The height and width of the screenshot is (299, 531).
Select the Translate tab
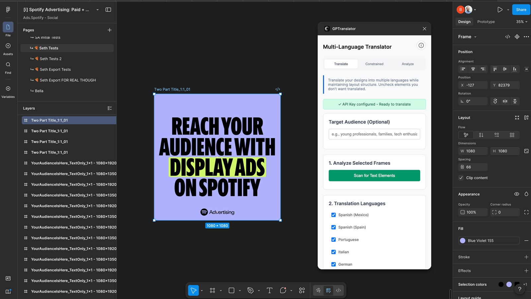point(341,64)
